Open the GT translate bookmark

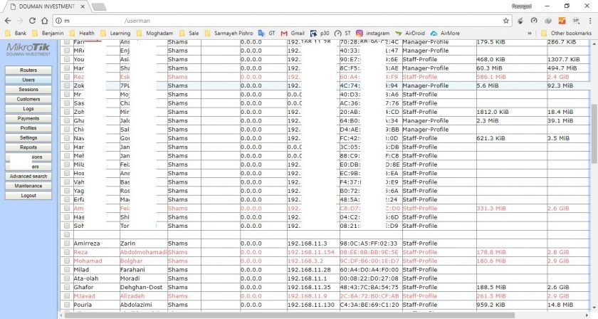(266, 33)
